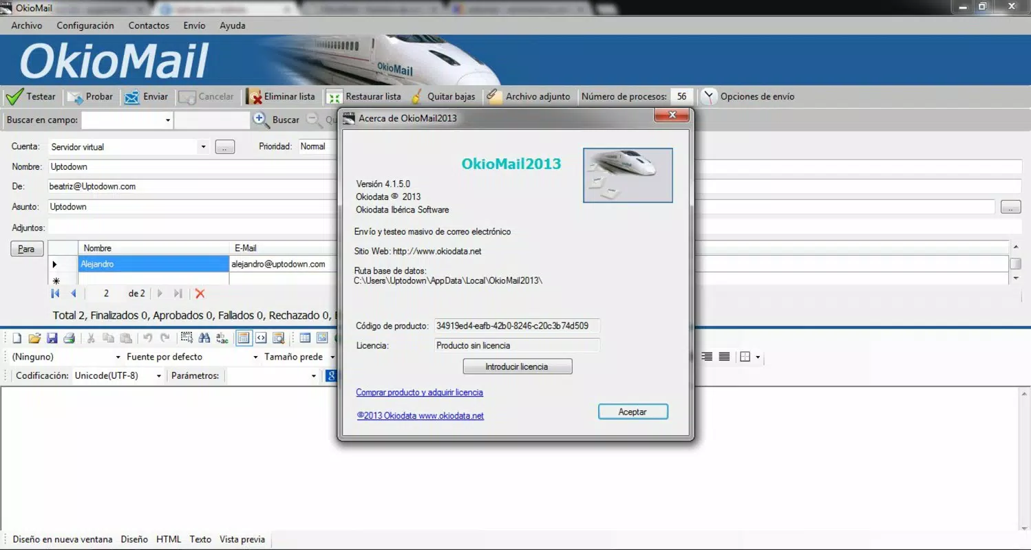Click the Print icon in editor toolbar
The image size is (1031, 550).
pos(69,338)
